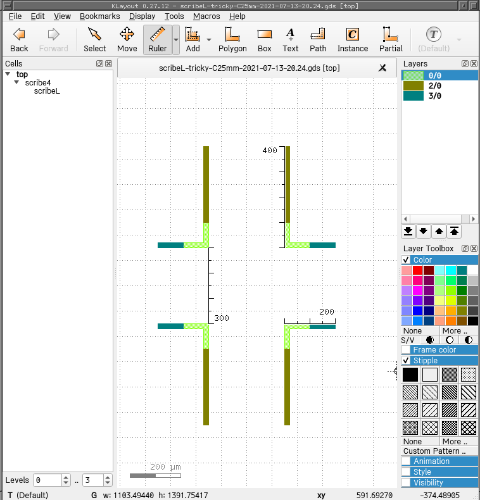
Task: Move layer to top arrow button
Action: pyautogui.click(x=455, y=231)
